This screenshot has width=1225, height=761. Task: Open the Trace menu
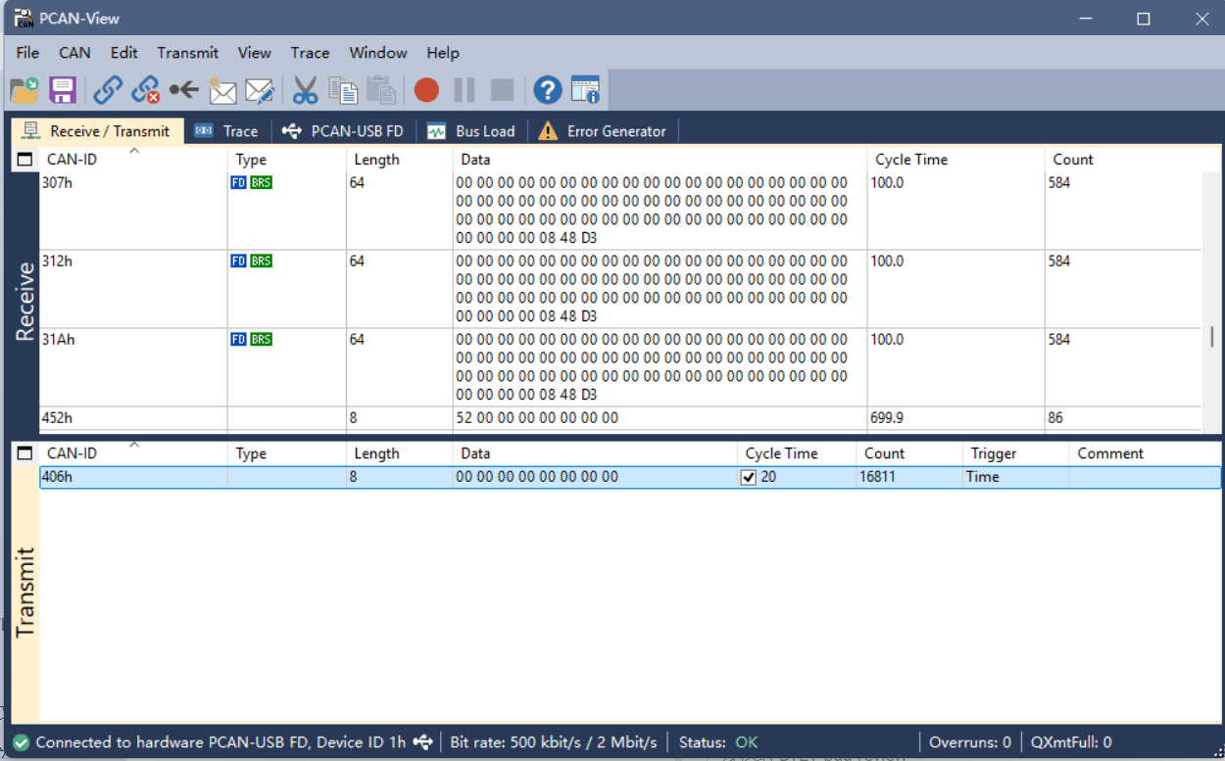click(310, 53)
